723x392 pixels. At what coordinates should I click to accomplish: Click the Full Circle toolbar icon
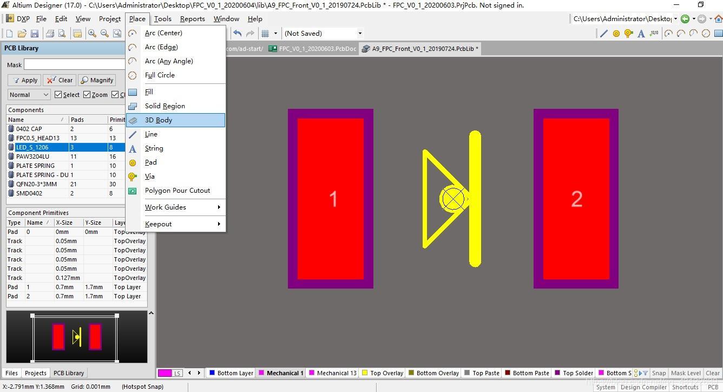point(706,34)
